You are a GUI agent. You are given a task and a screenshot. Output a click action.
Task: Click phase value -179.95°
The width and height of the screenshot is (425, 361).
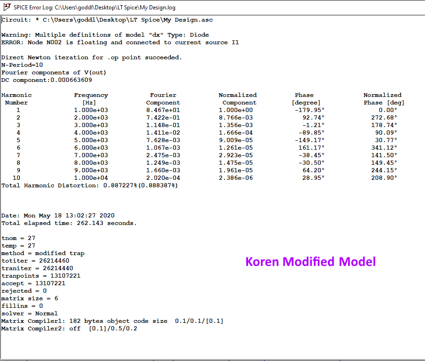tap(309, 110)
